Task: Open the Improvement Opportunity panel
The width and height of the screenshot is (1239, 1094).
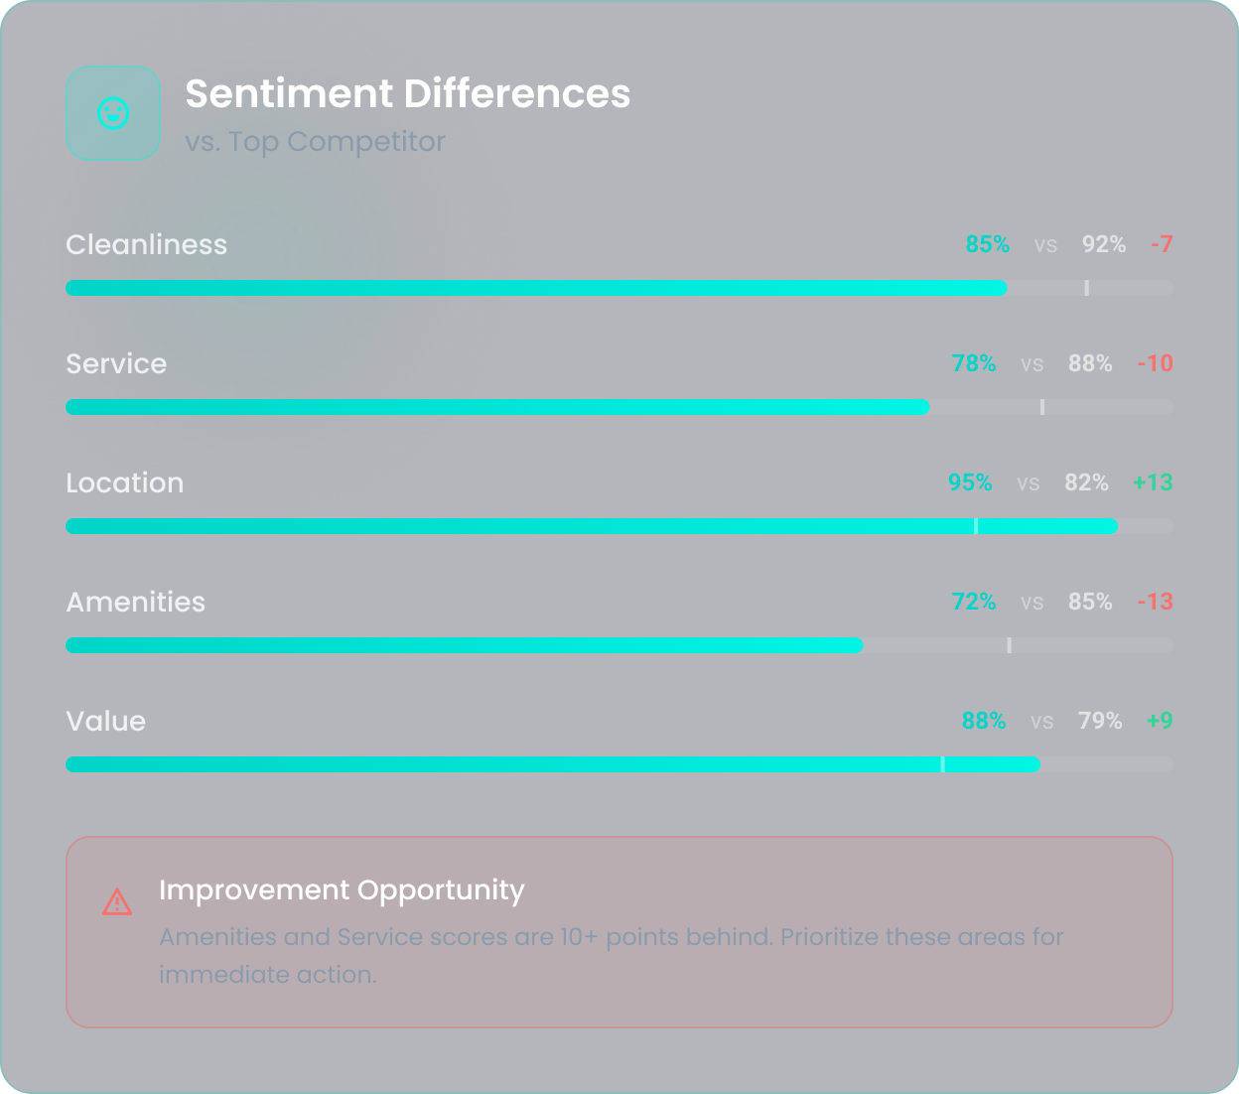Action: (619, 931)
